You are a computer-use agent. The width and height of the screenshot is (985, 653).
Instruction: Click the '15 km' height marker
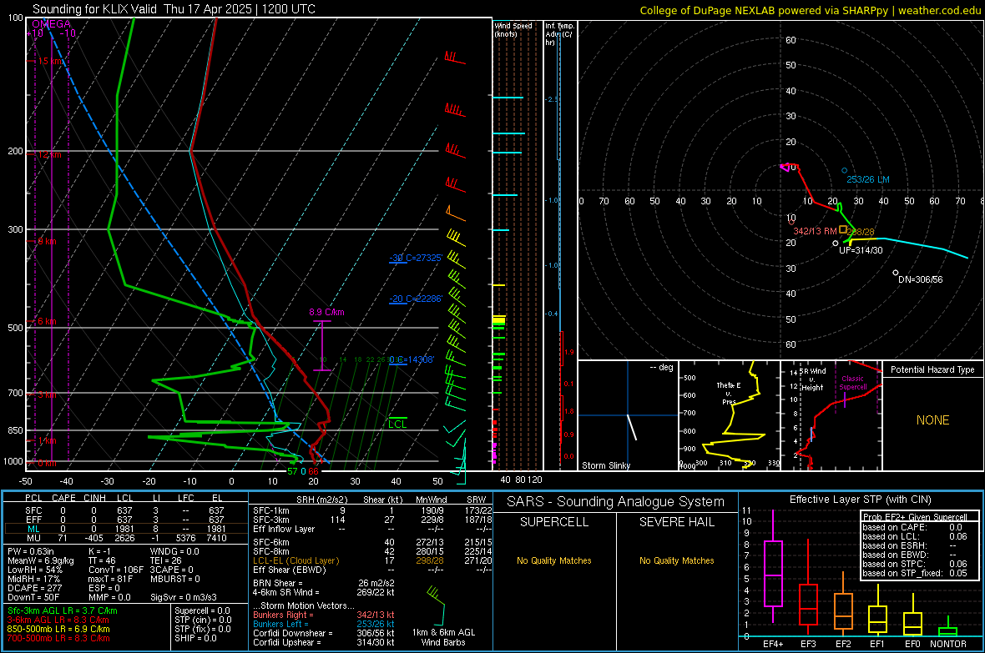50,62
